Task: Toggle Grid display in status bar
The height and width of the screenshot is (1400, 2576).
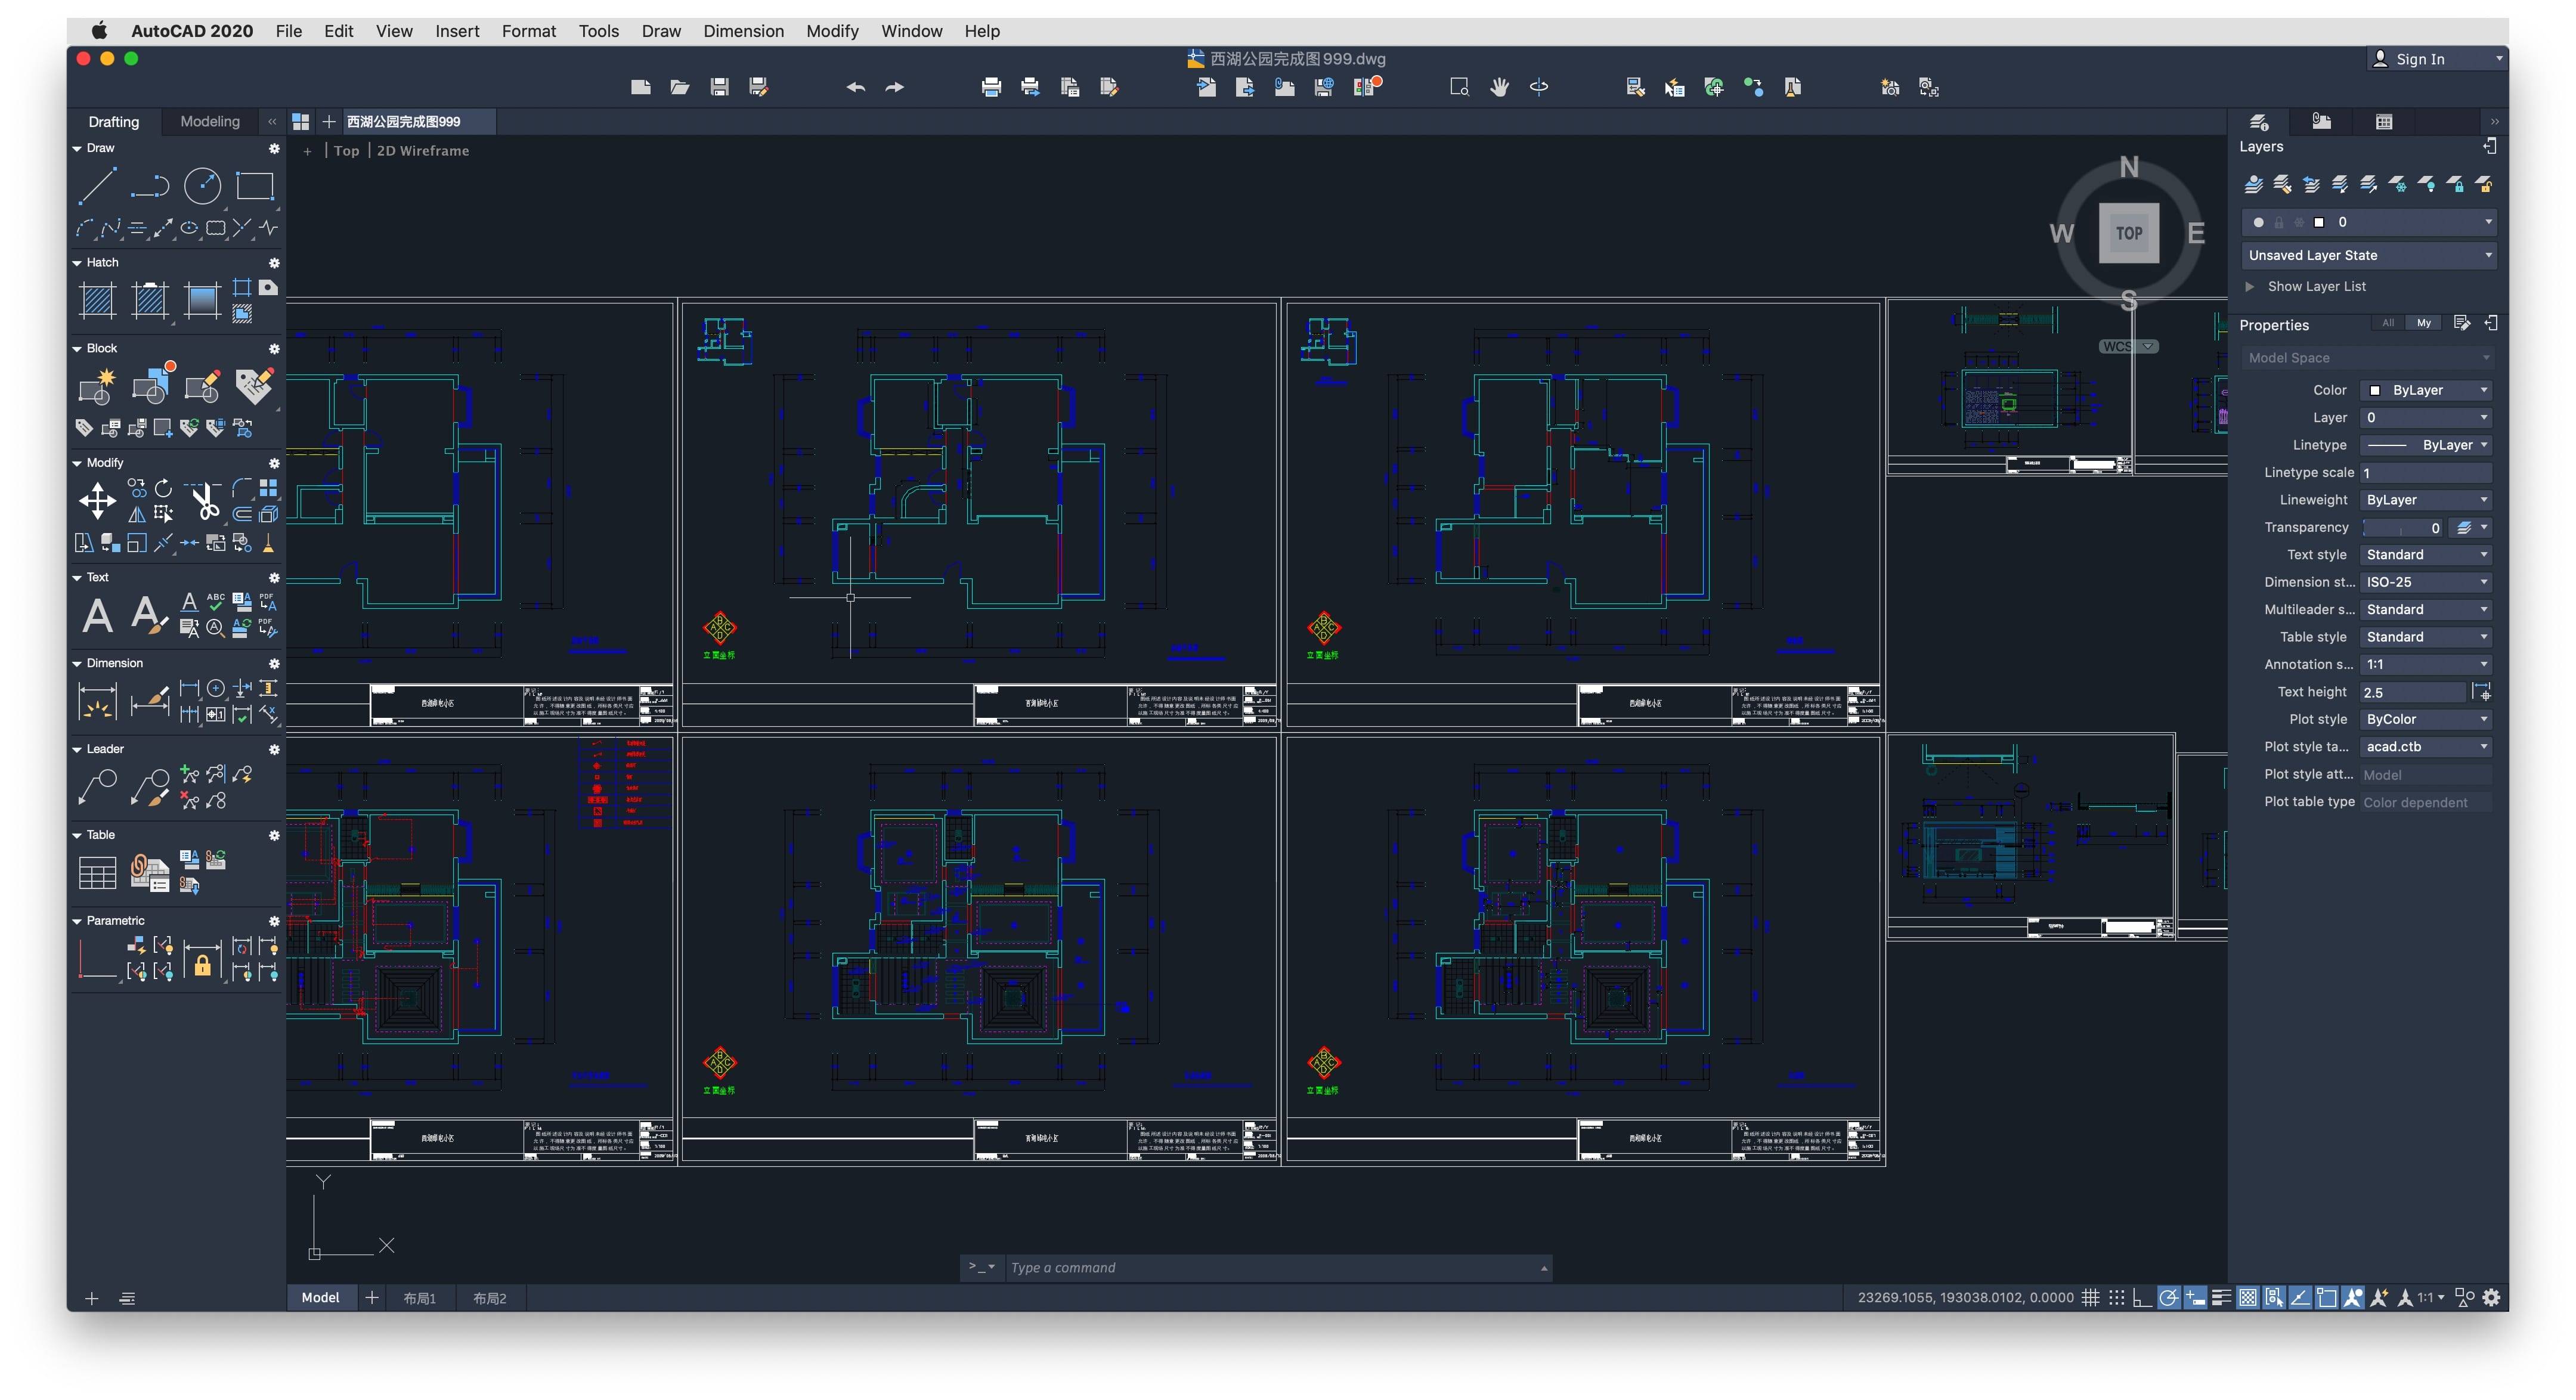Action: 2090,1298
